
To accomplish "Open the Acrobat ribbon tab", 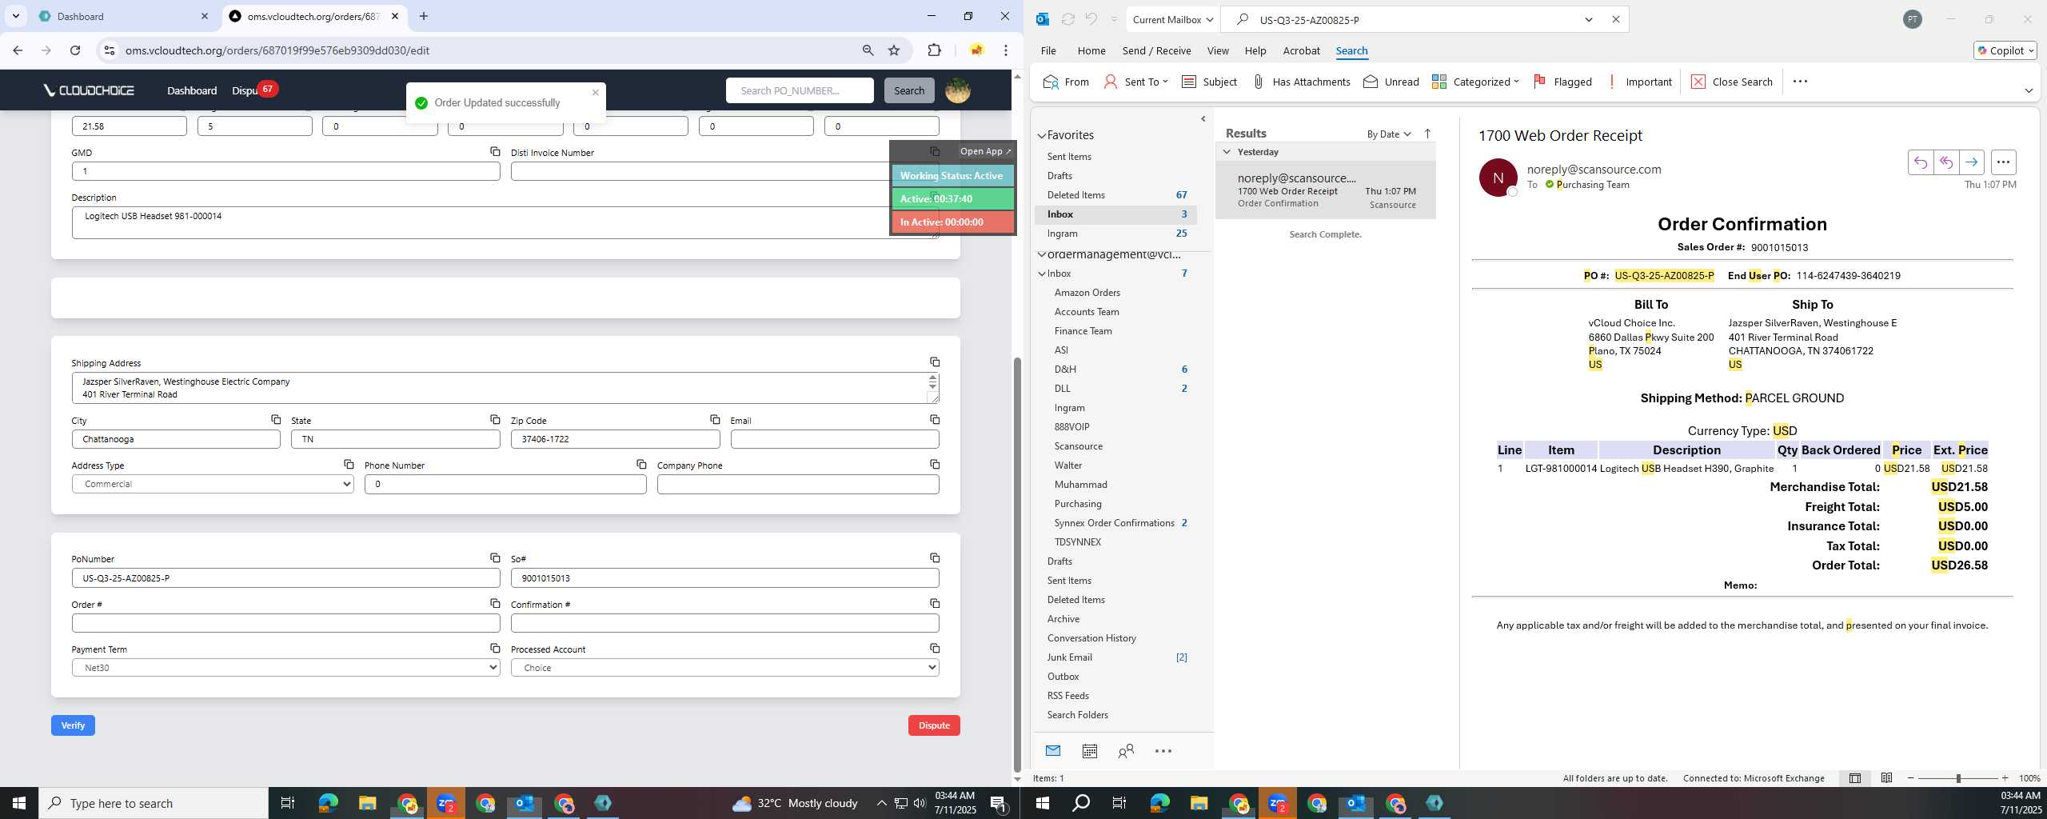I will (x=1301, y=50).
